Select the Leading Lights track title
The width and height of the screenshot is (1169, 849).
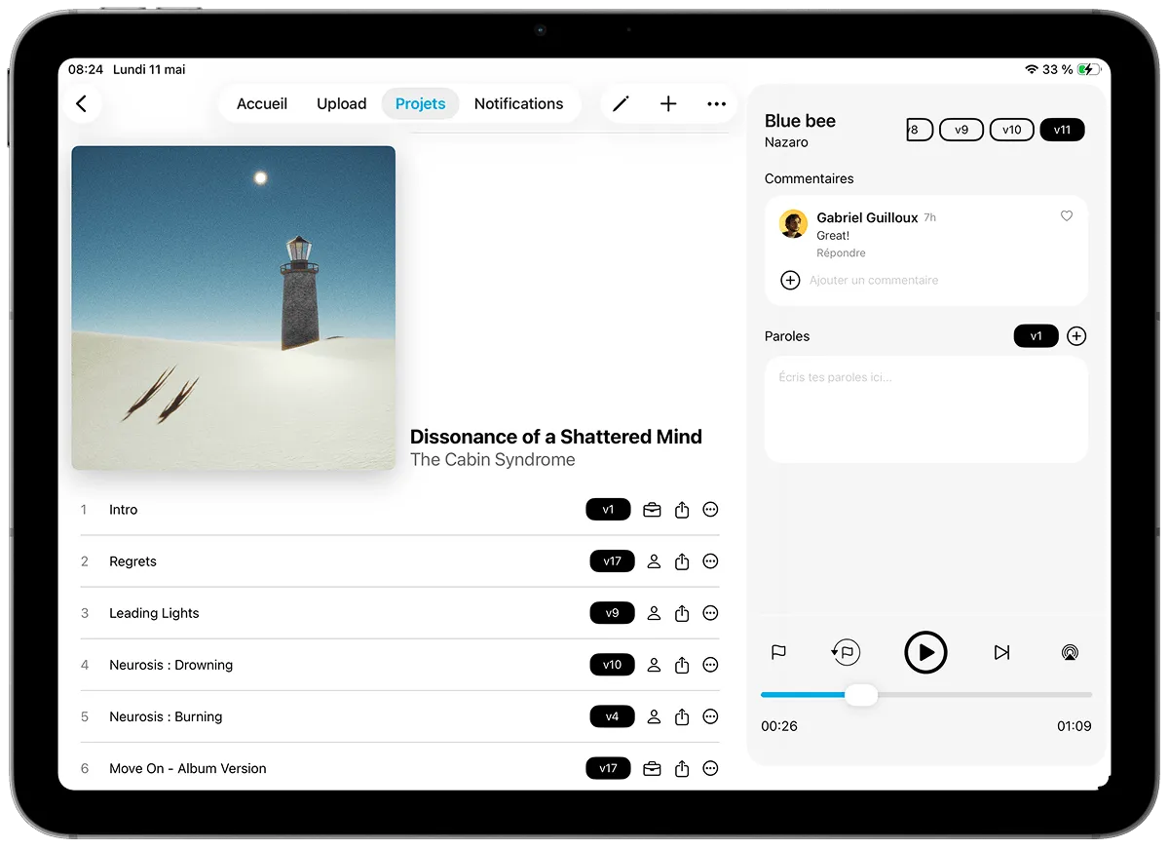click(154, 613)
